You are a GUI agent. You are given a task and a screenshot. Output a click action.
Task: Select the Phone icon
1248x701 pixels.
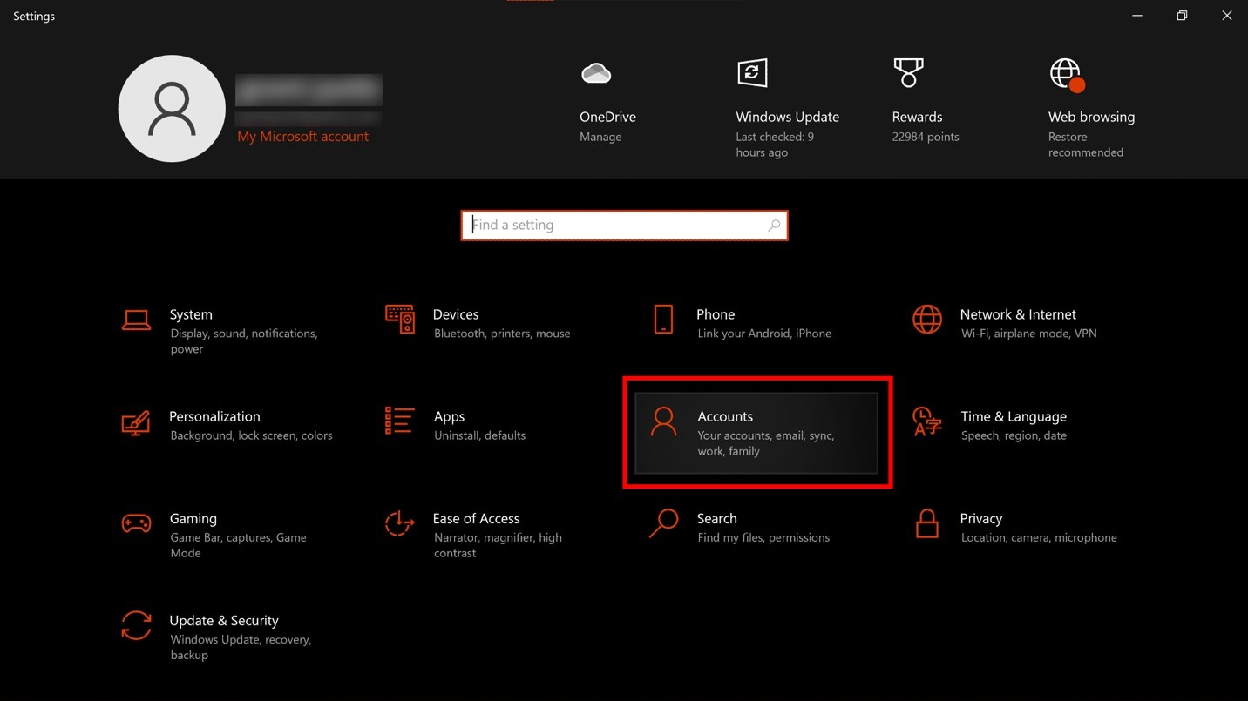663,320
